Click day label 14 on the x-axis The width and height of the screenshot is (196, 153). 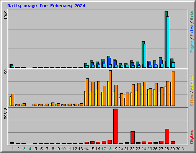(86, 149)
